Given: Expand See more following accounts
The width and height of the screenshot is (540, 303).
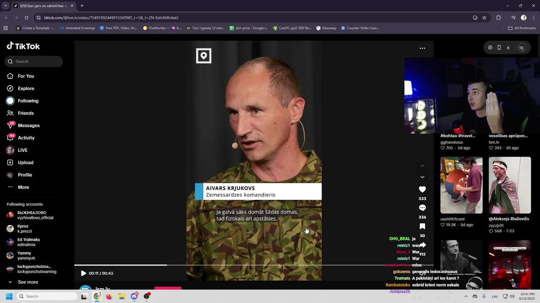Looking at the screenshot, I should coord(28,282).
